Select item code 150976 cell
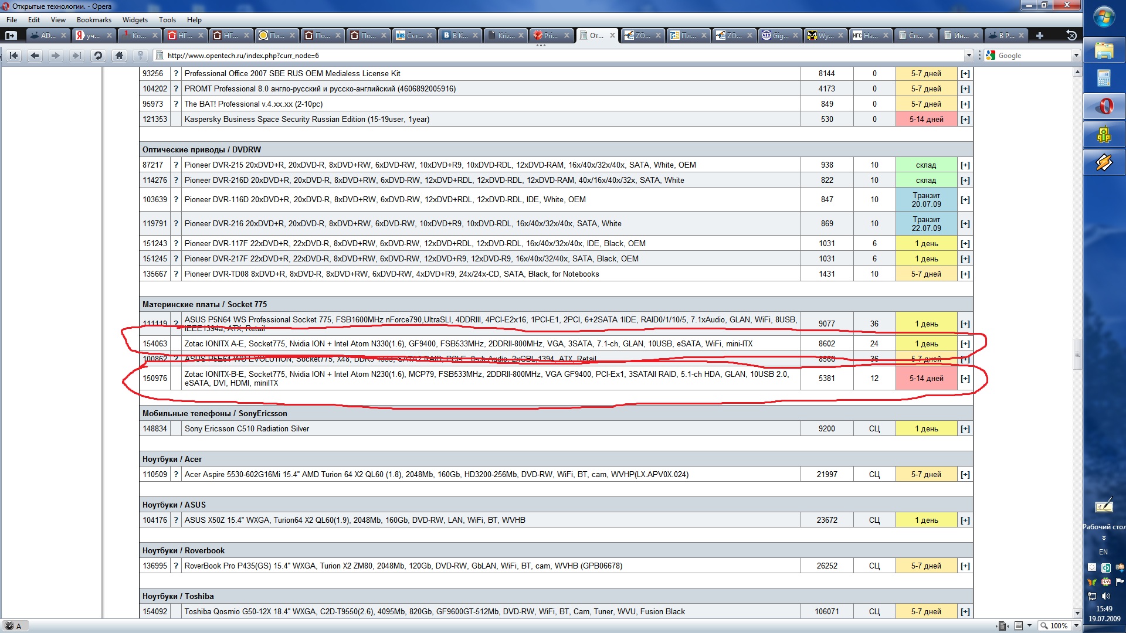 coord(155,379)
